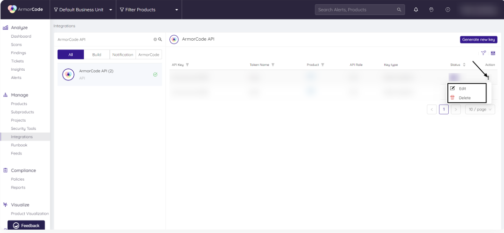The image size is (504, 233).
Task: Click magnifier icon in integrations search
Action: pyautogui.click(x=160, y=39)
